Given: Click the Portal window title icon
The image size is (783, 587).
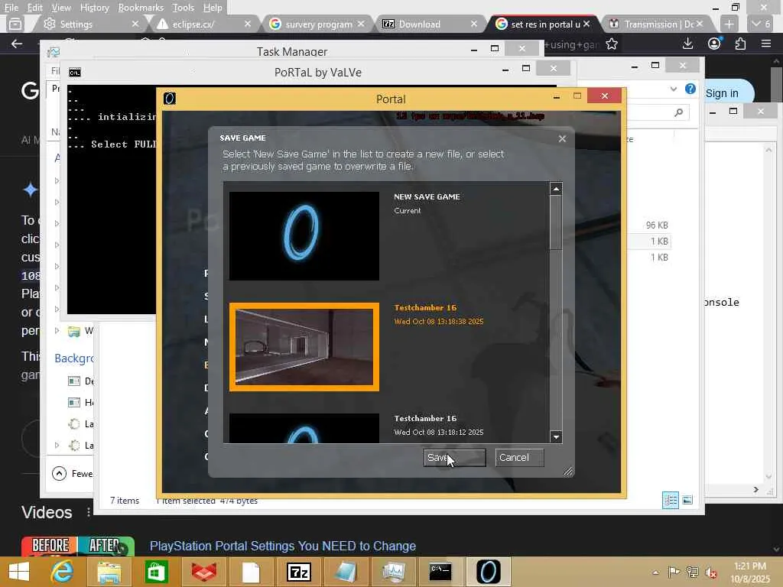Looking at the screenshot, I should click(x=169, y=99).
